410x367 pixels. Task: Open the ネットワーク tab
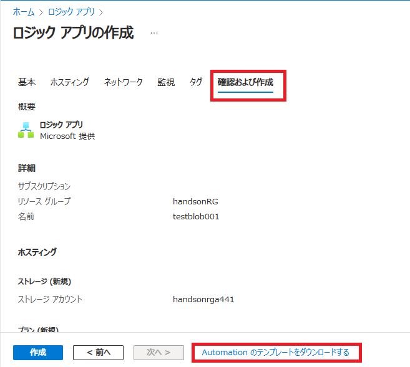[x=123, y=82]
